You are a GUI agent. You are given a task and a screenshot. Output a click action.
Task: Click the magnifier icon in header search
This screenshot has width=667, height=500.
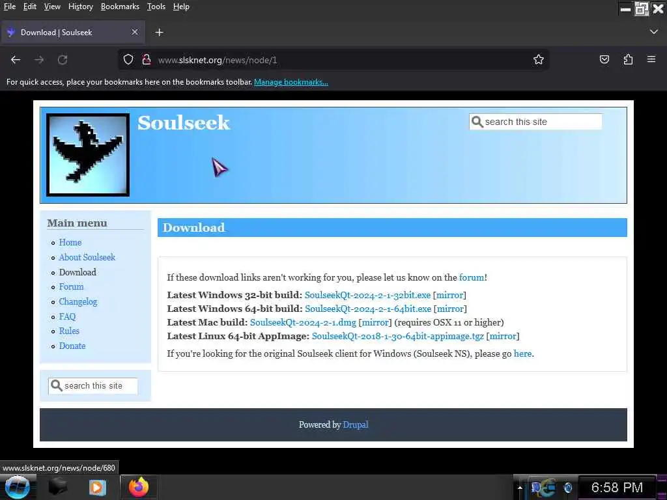tap(477, 122)
